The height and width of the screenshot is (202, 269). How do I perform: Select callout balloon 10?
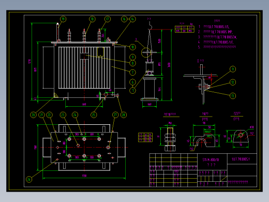[x=132, y=47]
